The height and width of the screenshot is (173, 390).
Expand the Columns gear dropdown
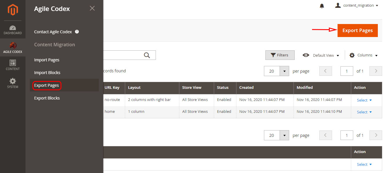click(x=364, y=55)
